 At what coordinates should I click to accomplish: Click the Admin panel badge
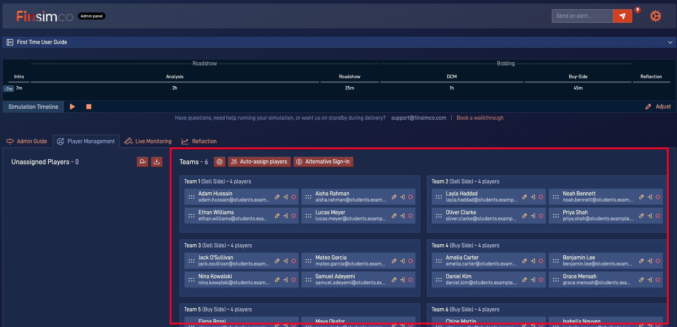tap(92, 16)
